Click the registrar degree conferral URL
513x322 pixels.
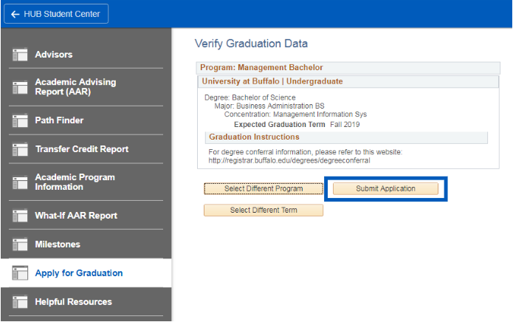tap(289, 160)
